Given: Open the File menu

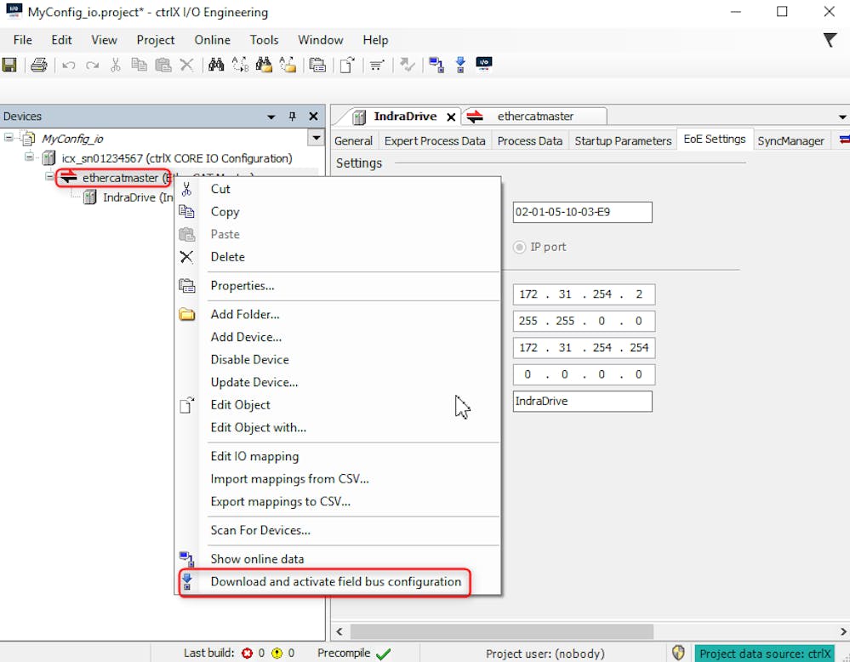Looking at the screenshot, I should 23,40.
